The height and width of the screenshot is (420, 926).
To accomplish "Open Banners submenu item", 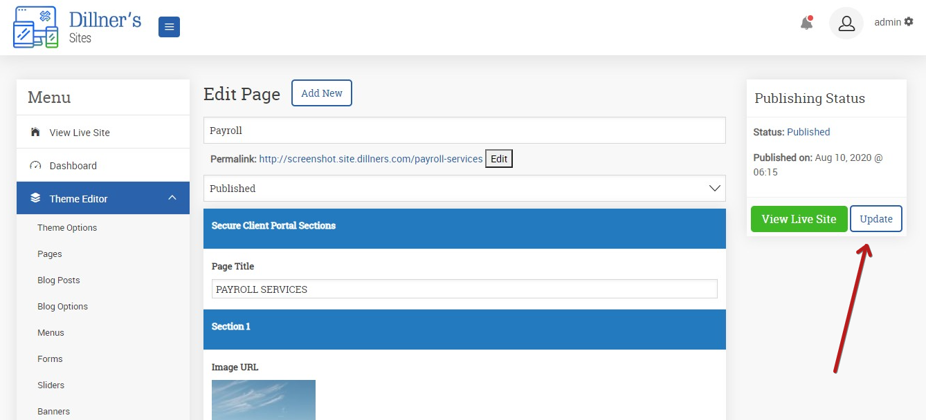I will [54, 412].
